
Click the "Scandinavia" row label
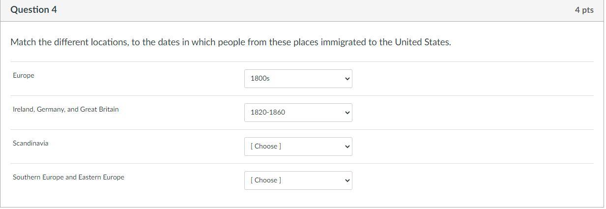coord(30,144)
